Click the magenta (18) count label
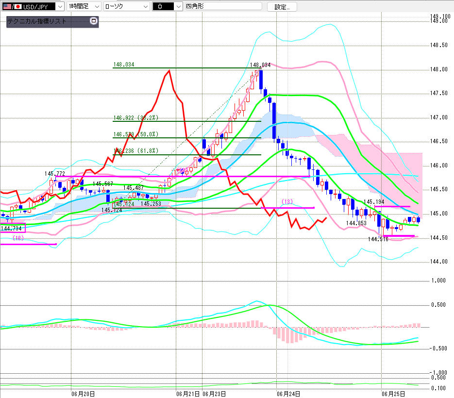The image size is (454, 398). pyautogui.click(x=18, y=238)
